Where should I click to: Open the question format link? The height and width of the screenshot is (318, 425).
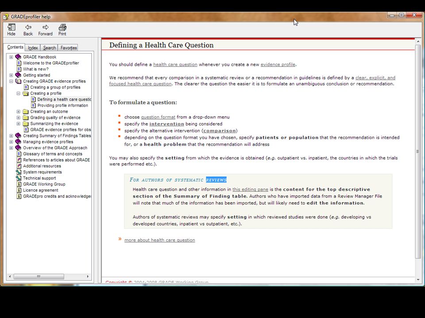[158, 117]
